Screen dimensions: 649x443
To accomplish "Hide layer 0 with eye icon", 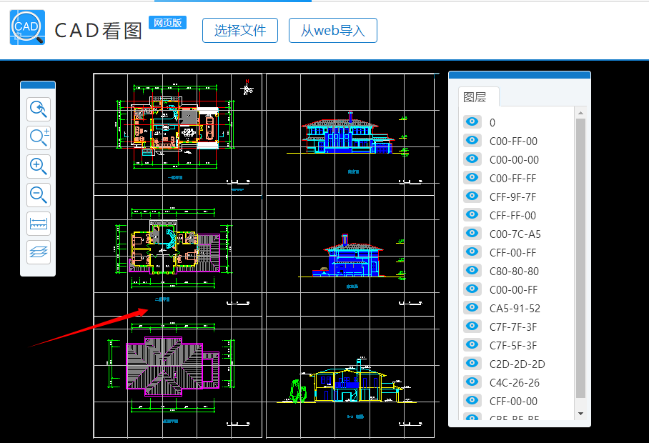I will coord(472,122).
